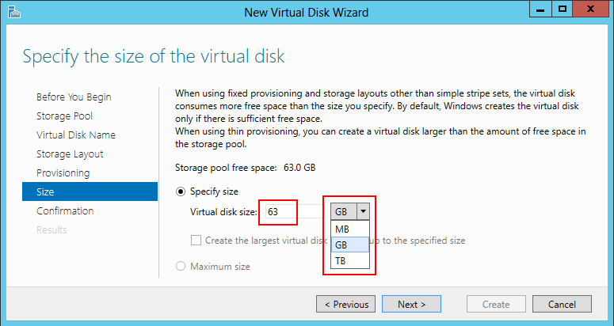Viewport: 614px width, 326px height.
Task: Enable the create largest virtual disk checkbox
Action: tap(196, 241)
